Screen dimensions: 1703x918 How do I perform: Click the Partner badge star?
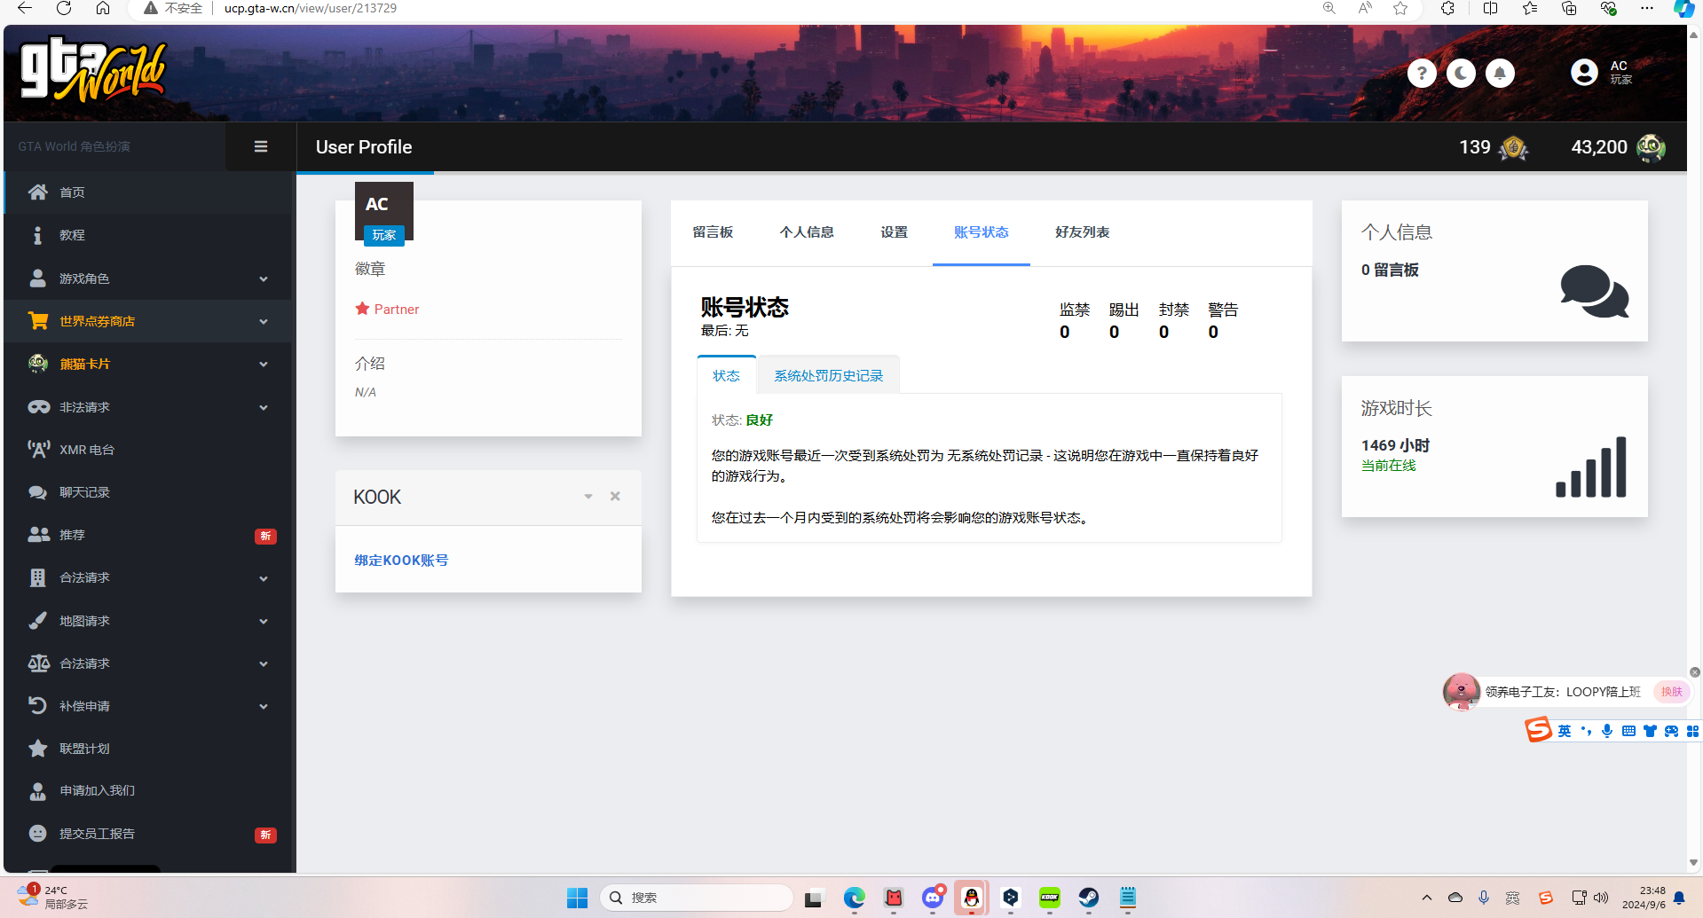362,309
